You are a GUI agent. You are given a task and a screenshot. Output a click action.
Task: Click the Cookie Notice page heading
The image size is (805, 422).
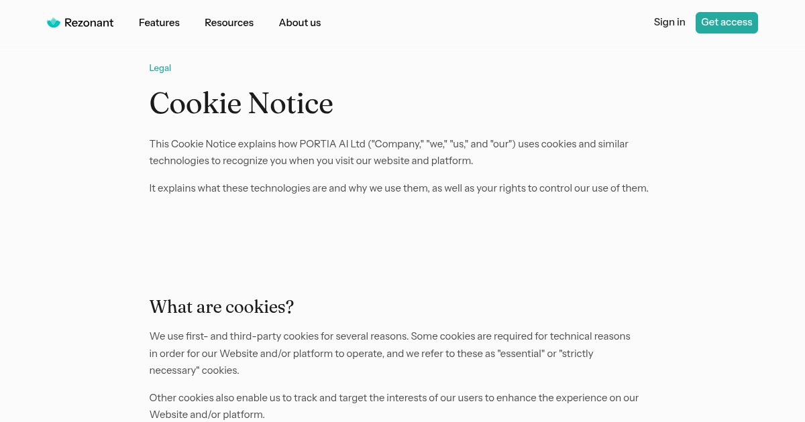pyautogui.click(x=241, y=104)
